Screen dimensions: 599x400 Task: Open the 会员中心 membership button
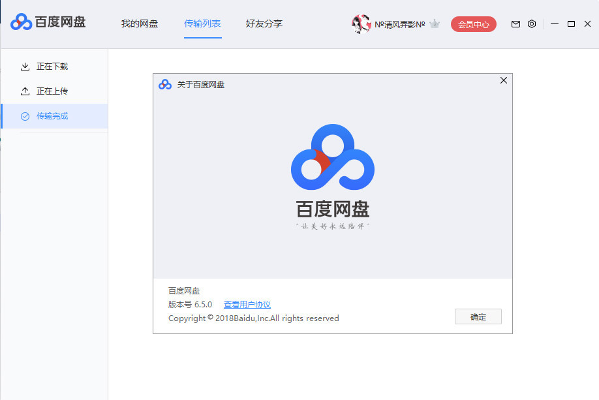[x=473, y=23]
